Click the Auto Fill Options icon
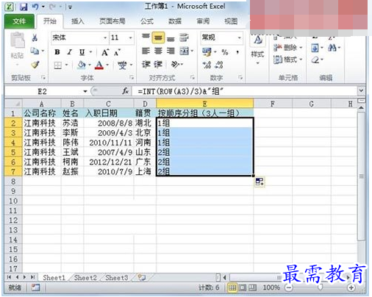The height and width of the screenshot is (297, 372). pyautogui.click(x=260, y=182)
